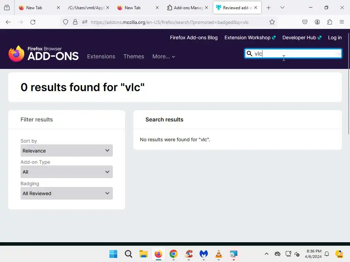Open Windows taskbar search

pos(129,254)
